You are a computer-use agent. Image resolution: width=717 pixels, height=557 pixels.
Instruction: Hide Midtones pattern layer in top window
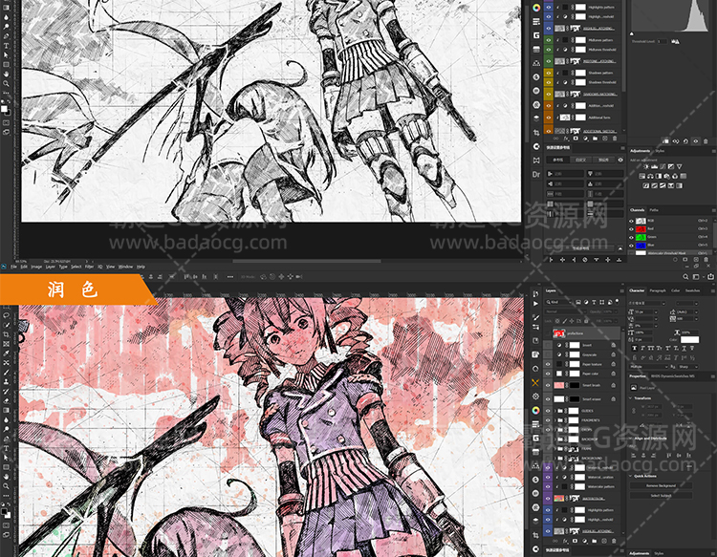[549, 40]
